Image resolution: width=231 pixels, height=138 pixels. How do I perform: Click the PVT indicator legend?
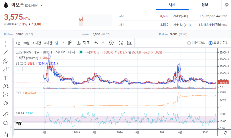click(x=18, y=93)
